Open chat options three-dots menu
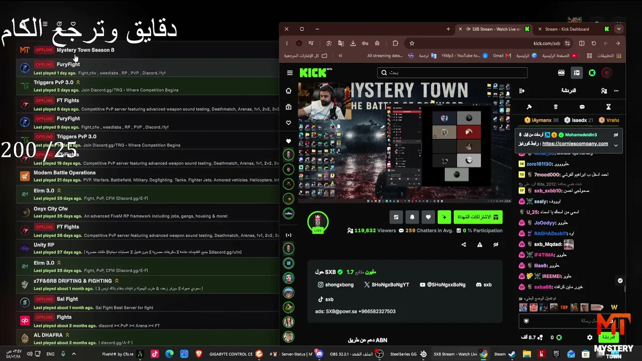The height and width of the screenshot is (361, 642). pyautogui.click(x=616, y=91)
